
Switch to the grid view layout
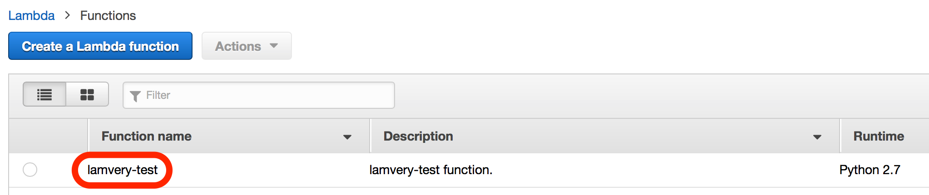click(87, 94)
